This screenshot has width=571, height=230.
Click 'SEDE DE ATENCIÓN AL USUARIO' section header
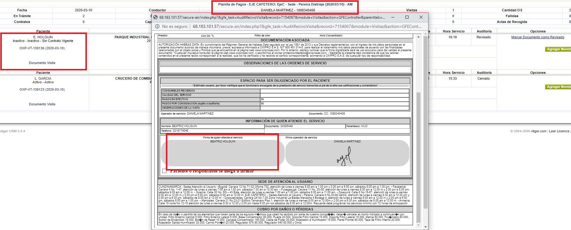coord(285,182)
